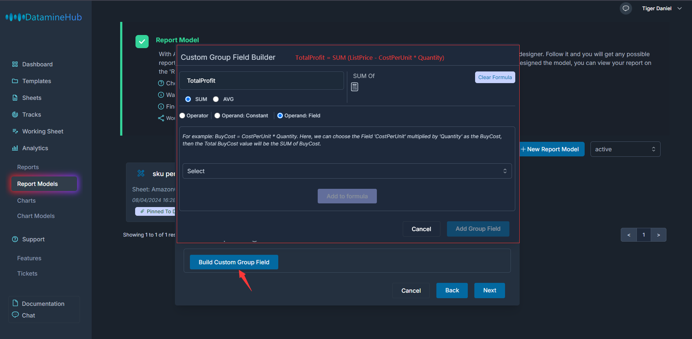Click New Report Model button
Image resolution: width=692 pixels, height=339 pixels.
[x=552, y=149]
